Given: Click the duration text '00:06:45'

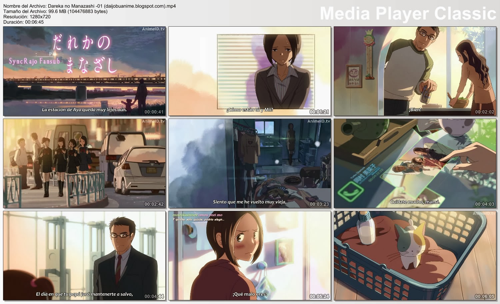Looking at the screenshot, I should click(34, 22).
